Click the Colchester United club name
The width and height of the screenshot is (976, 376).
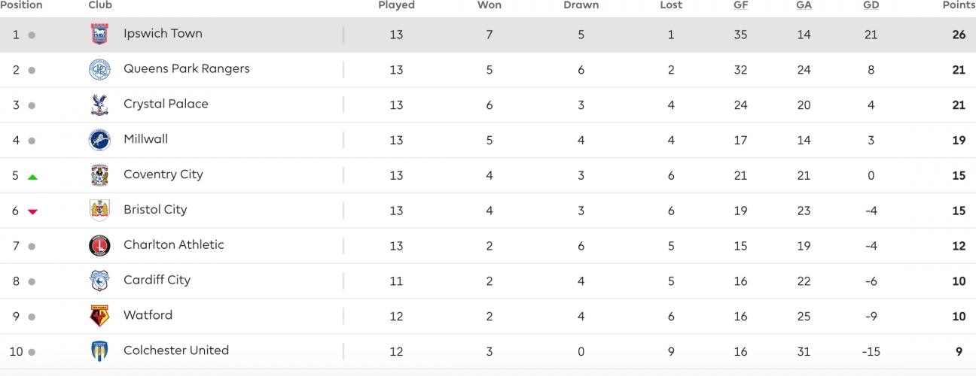point(176,350)
